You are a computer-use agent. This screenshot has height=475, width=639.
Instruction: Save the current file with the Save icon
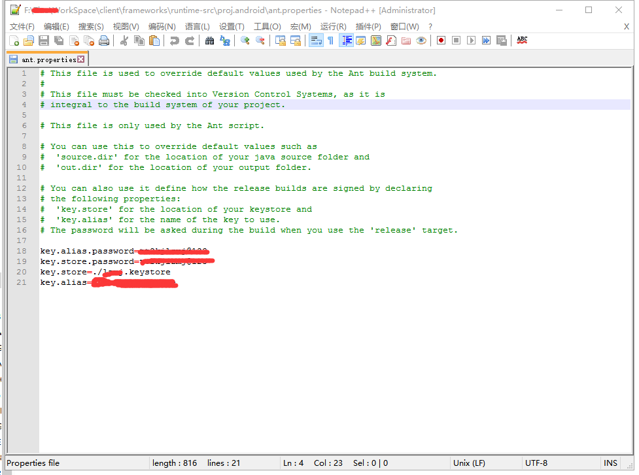pos(44,41)
